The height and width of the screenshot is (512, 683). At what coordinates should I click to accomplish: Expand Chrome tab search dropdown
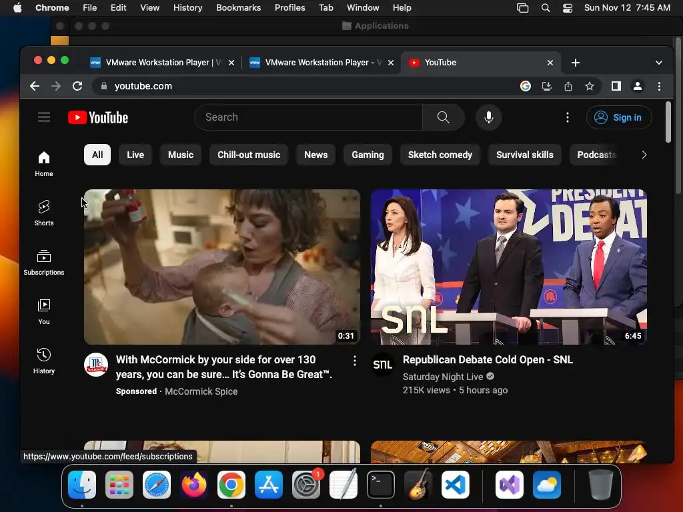click(658, 63)
